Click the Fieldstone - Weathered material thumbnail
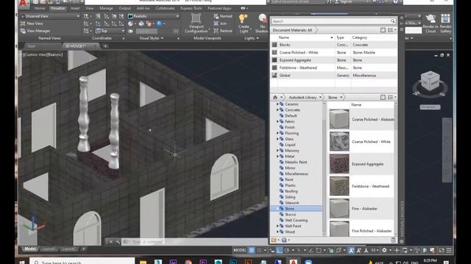 [339, 186]
